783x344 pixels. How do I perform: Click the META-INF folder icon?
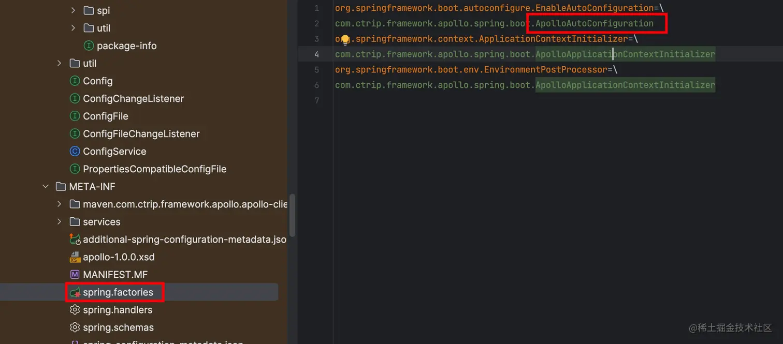click(61, 186)
